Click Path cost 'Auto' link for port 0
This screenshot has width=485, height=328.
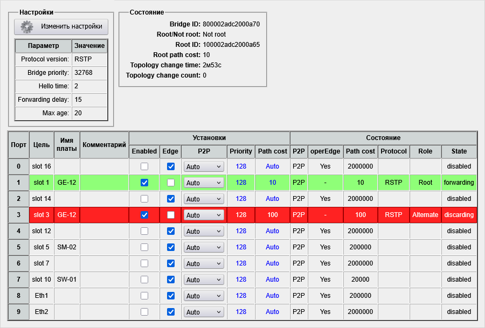273,166
